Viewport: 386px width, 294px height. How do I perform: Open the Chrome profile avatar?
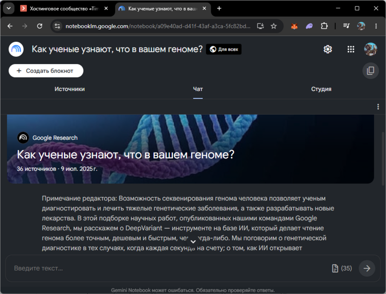361,26
